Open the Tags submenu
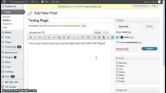Viewport: 166px width, 93px height. pos(5,27)
